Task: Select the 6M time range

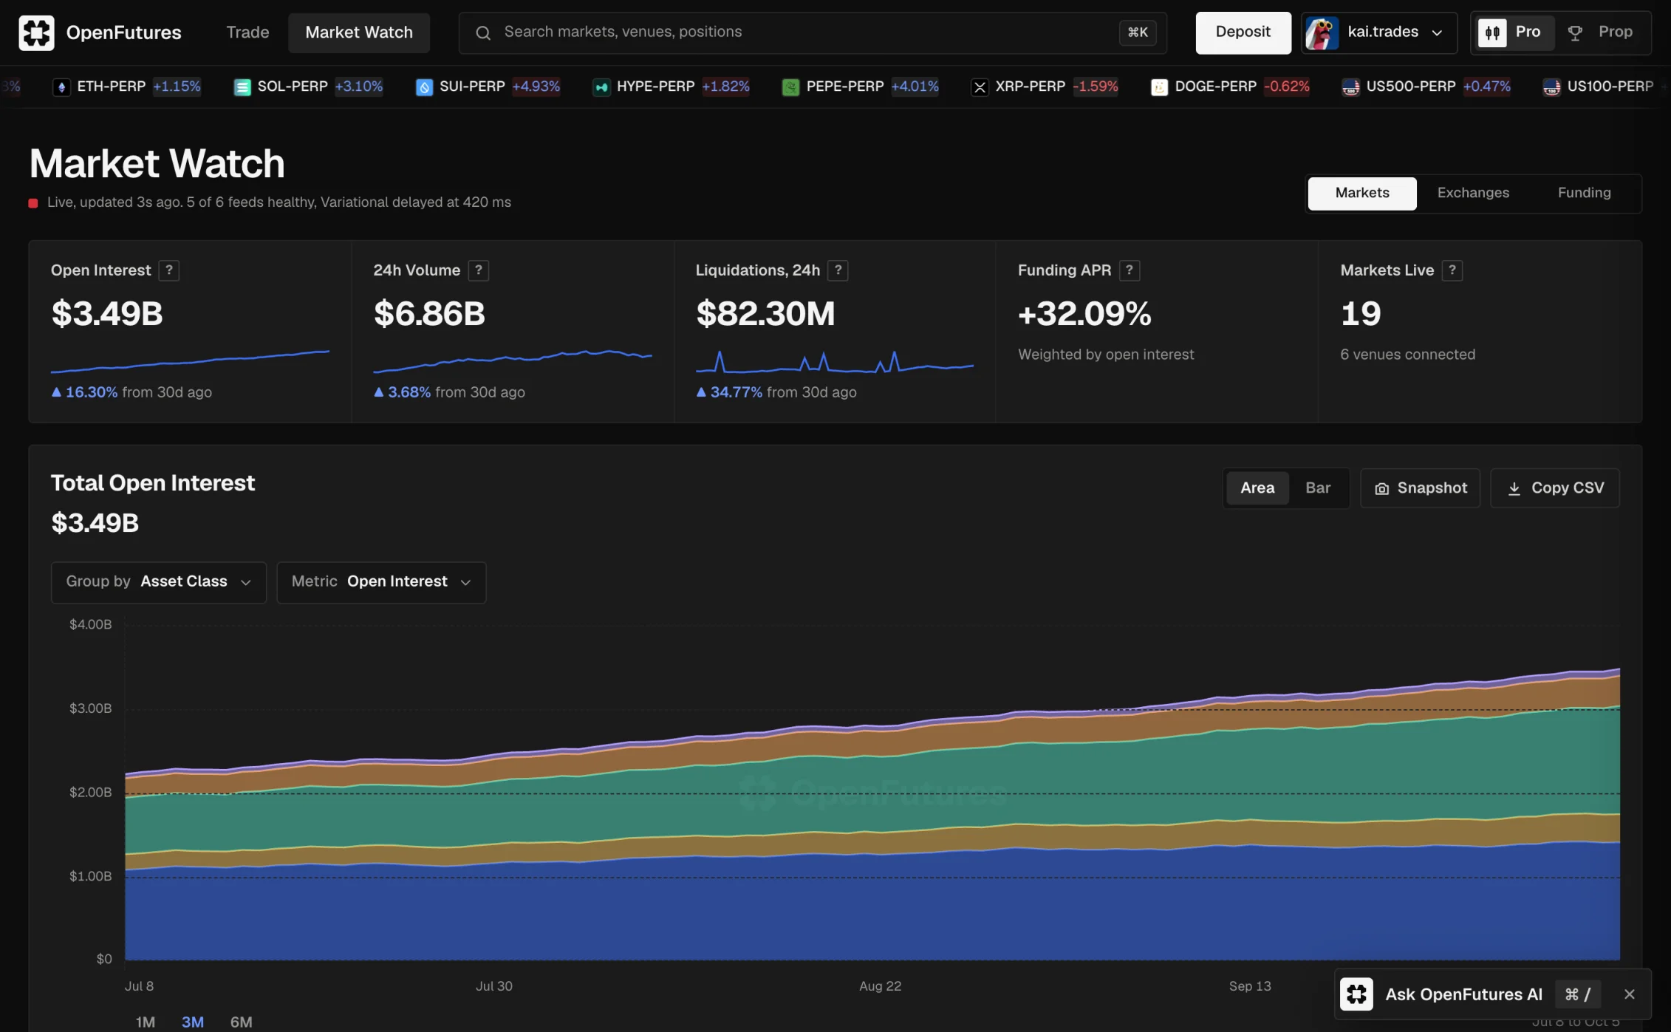Action: (x=241, y=1022)
